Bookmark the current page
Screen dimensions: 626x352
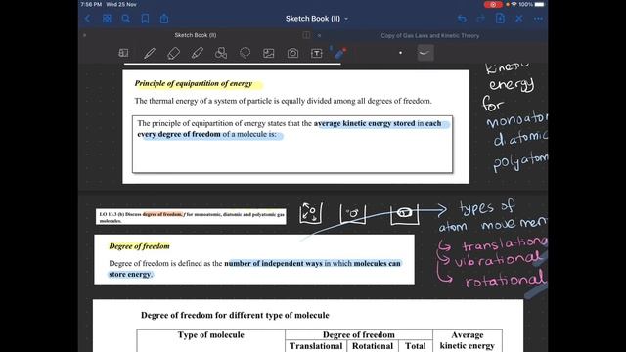pos(145,19)
